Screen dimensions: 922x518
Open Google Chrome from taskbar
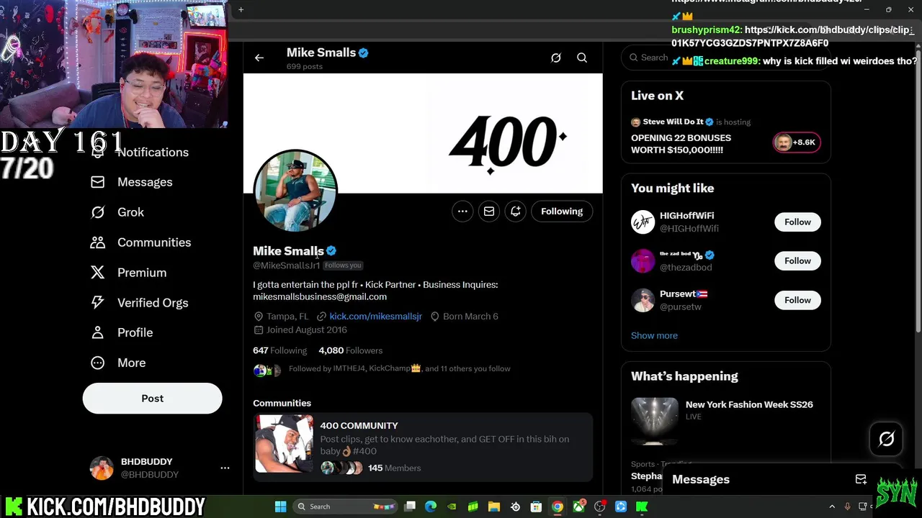(x=558, y=506)
